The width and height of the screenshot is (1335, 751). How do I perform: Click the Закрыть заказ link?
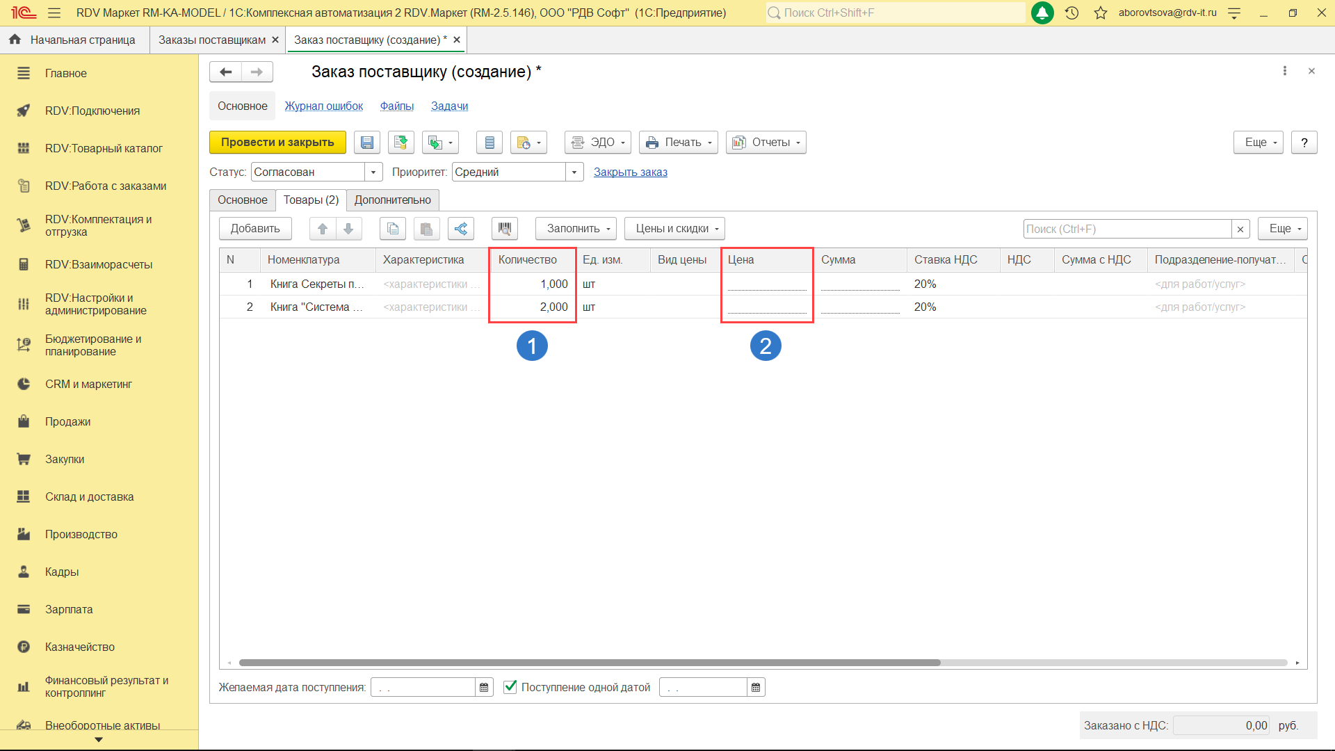coord(630,172)
